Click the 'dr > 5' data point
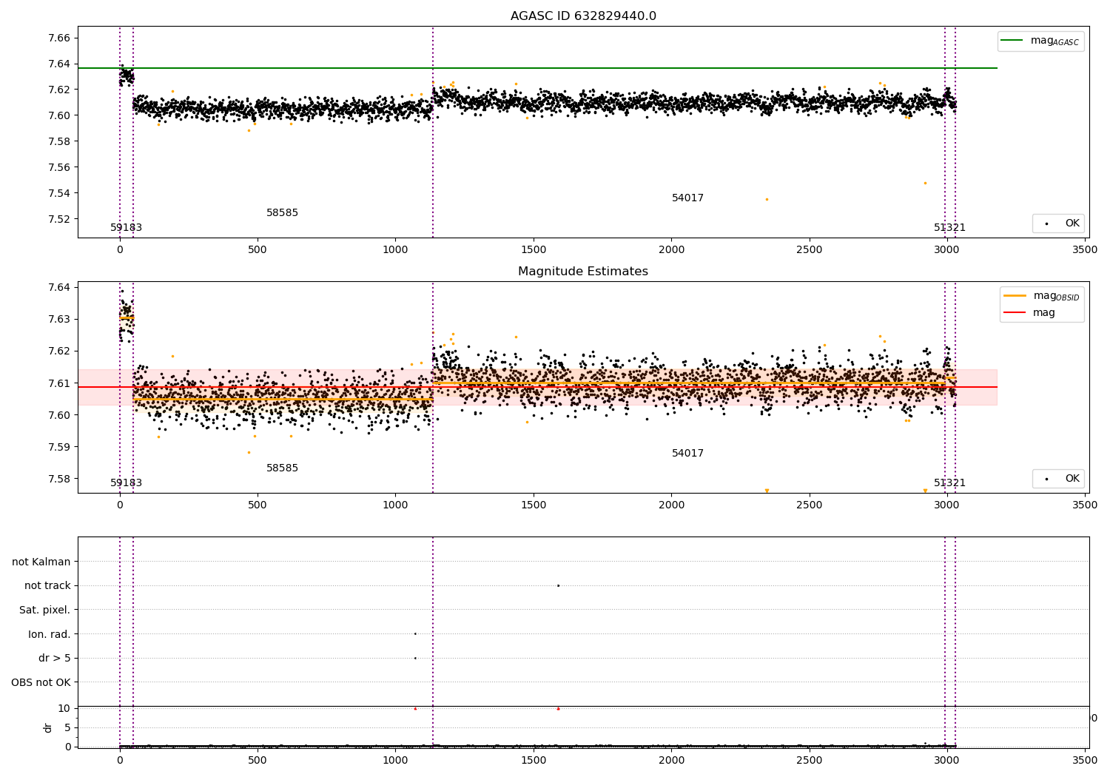The height and width of the screenshot is (777, 1110). 415,658
